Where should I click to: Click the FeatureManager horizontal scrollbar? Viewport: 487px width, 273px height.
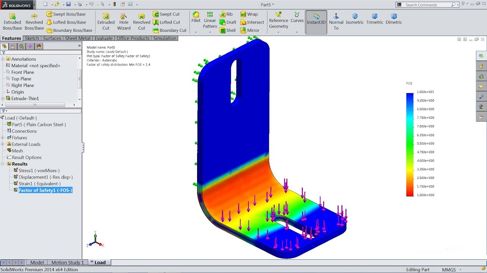tap(35, 105)
